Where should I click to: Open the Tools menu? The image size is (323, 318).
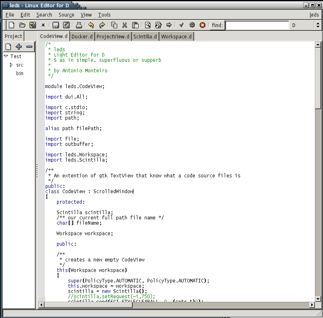pos(104,15)
